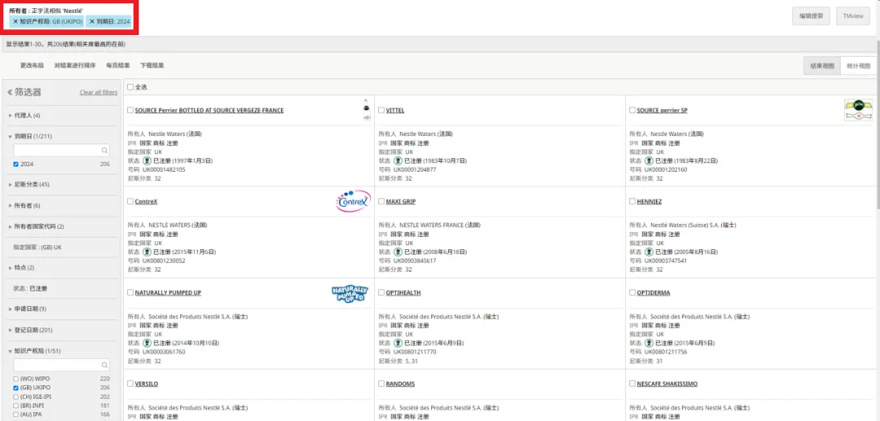
Task: Click the search icon in 到期日 filter
Action: pos(104,150)
